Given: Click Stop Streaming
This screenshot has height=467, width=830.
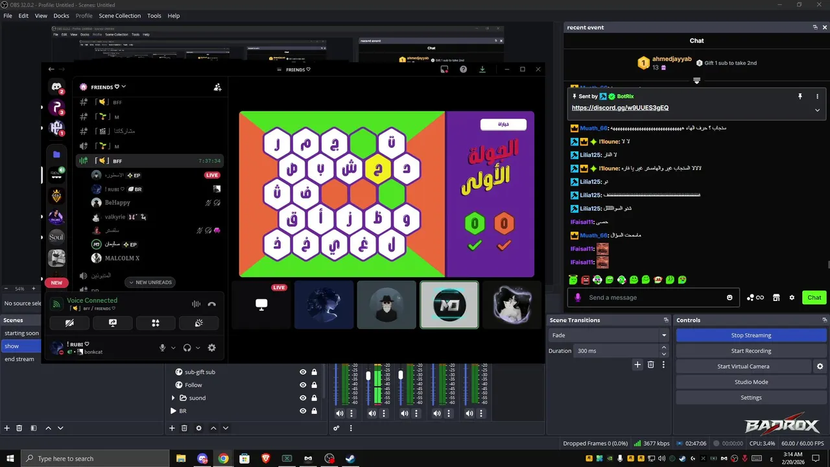Looking at the screenshot, I should click(x=751, y=335).
